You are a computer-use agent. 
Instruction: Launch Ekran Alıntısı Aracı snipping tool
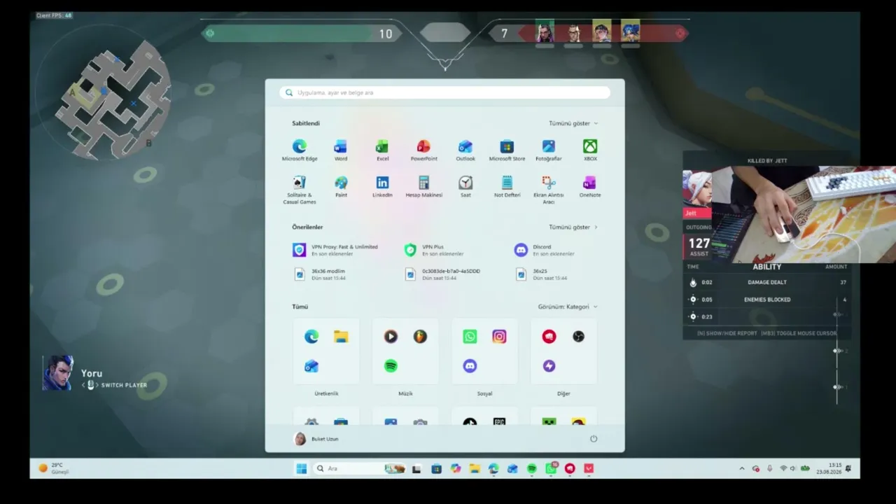[549, 190]
